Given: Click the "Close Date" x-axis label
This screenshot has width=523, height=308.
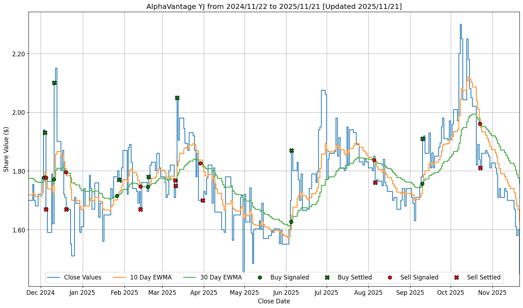Looking at the screenshot, I should click(274, 301).
